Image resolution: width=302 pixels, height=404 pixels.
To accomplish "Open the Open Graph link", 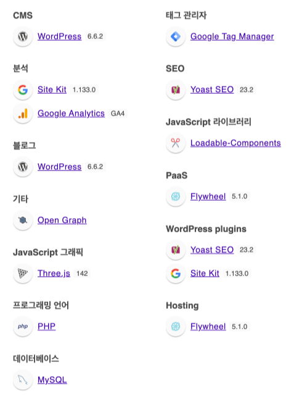I will 62,221.
